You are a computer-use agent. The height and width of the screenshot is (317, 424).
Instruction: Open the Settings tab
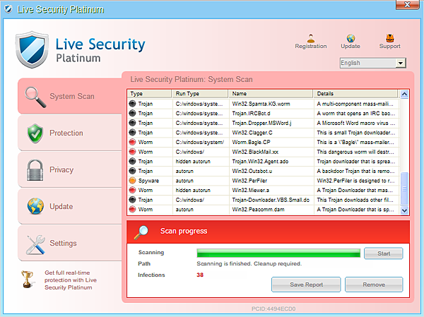[x=70, y=244]
